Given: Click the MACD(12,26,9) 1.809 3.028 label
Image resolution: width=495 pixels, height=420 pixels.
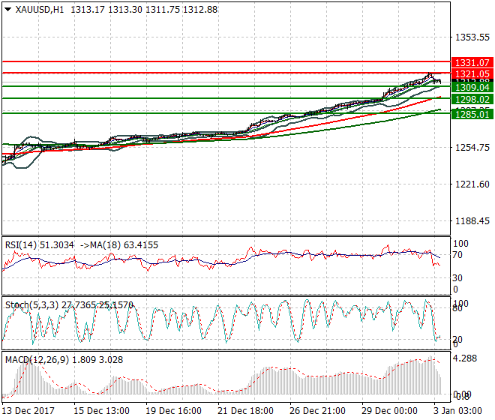Looking at the screenshot, I should [x=64, y=360].
